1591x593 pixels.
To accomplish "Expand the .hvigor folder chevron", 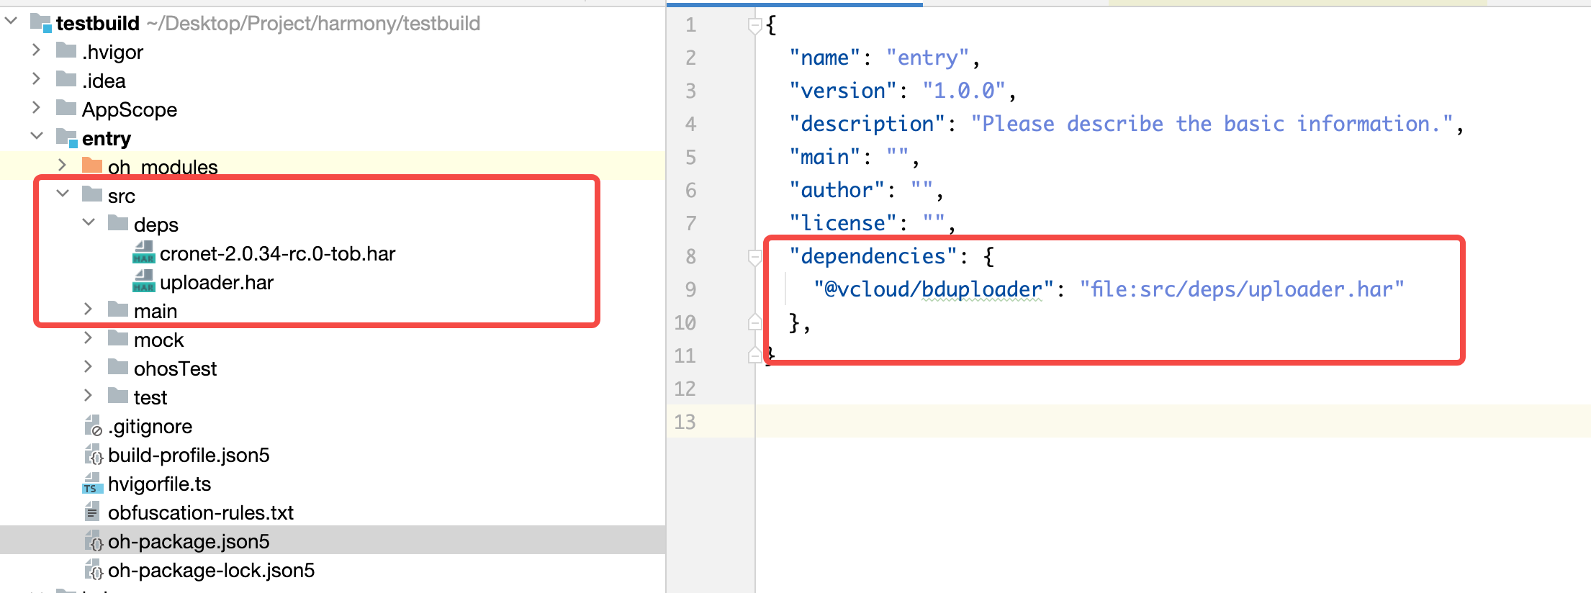I will point(36,50).
